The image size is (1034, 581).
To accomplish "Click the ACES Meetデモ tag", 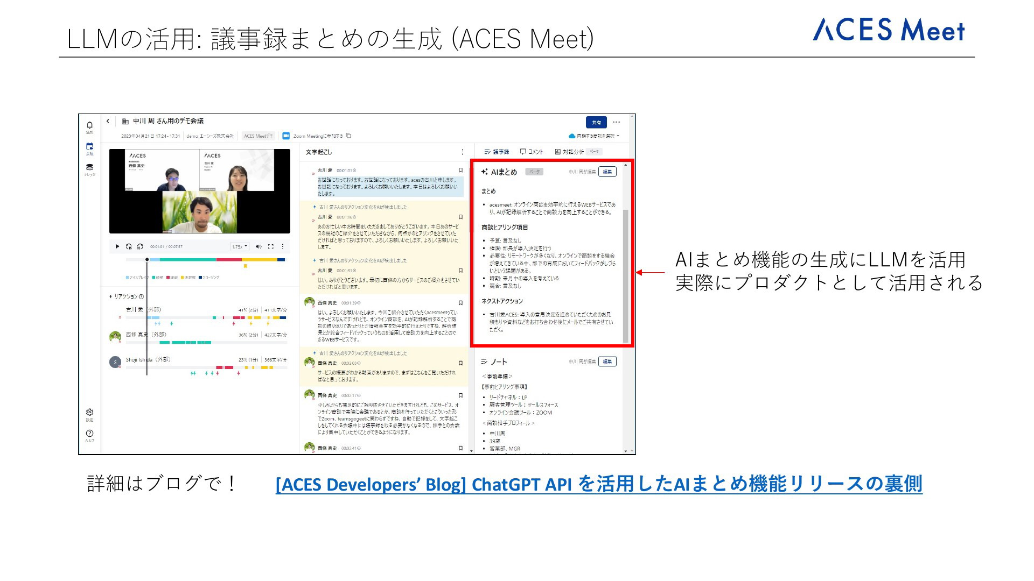I will pos(258,136).
